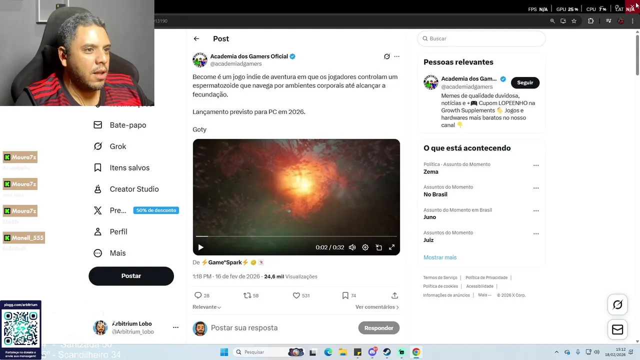640x360 pixels.
Task: Open the Premium item with X logo
Action: click(135, 210)
